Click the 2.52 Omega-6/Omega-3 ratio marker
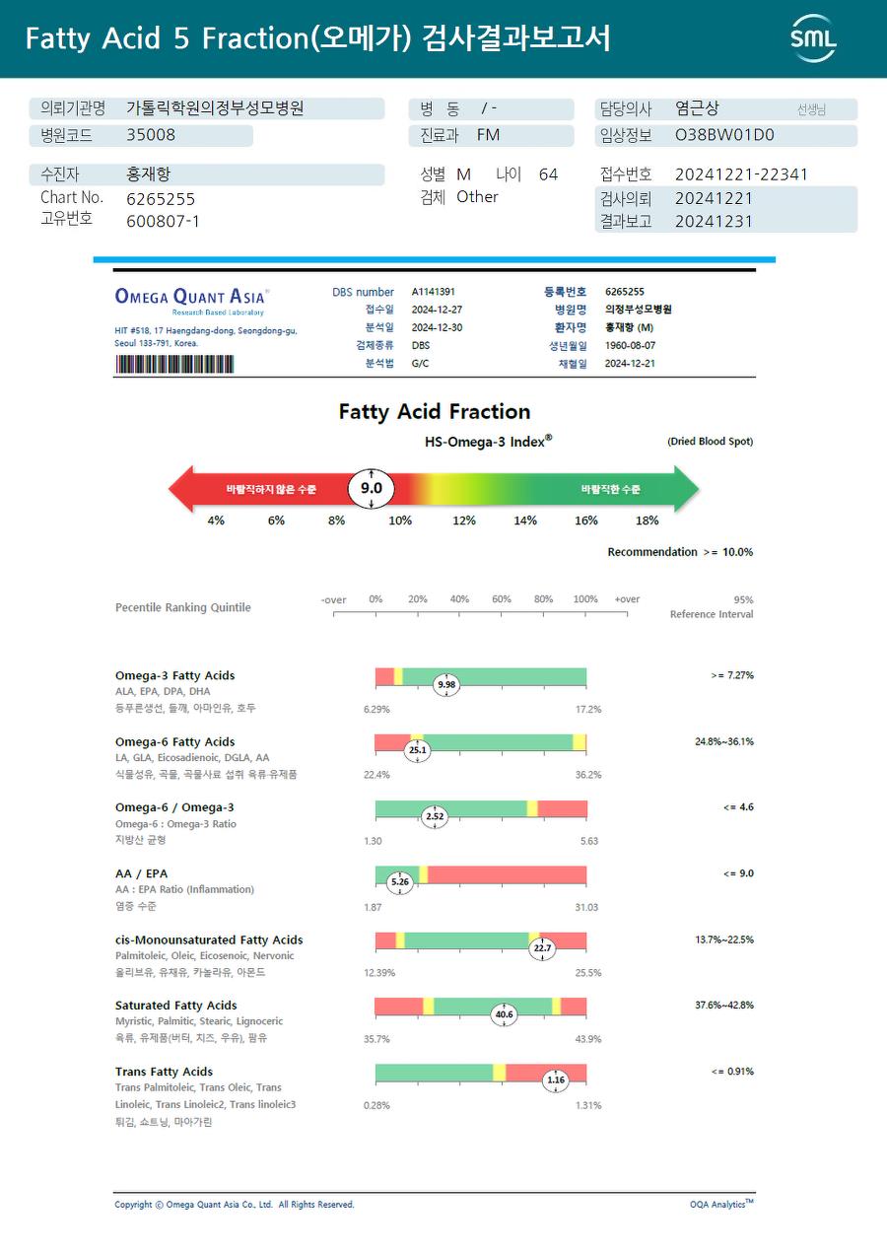Viewport: 887px width, 1253px height. [x=435, y=816]
